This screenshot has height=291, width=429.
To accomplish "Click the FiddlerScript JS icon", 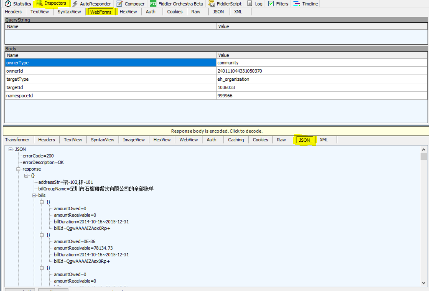I will (x=211, y=4).
